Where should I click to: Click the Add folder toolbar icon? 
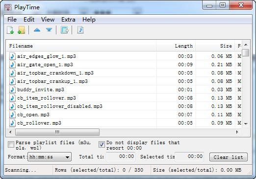click(x=22, y=30)
